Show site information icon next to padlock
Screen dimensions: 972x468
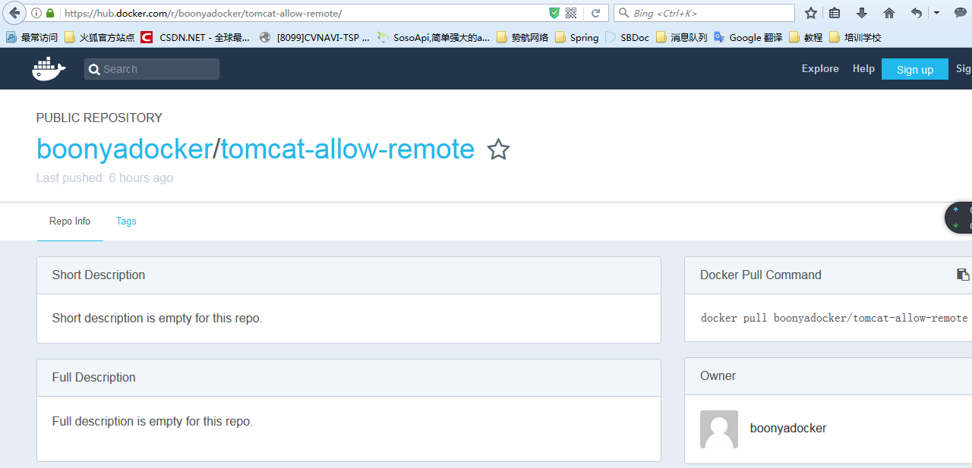tap(36, 13)
